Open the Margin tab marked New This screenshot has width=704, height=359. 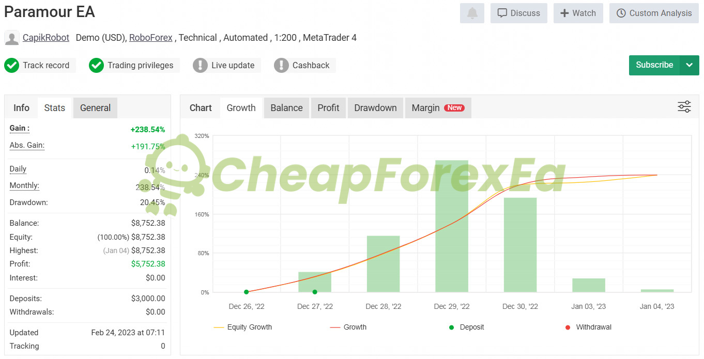[438, 108]
